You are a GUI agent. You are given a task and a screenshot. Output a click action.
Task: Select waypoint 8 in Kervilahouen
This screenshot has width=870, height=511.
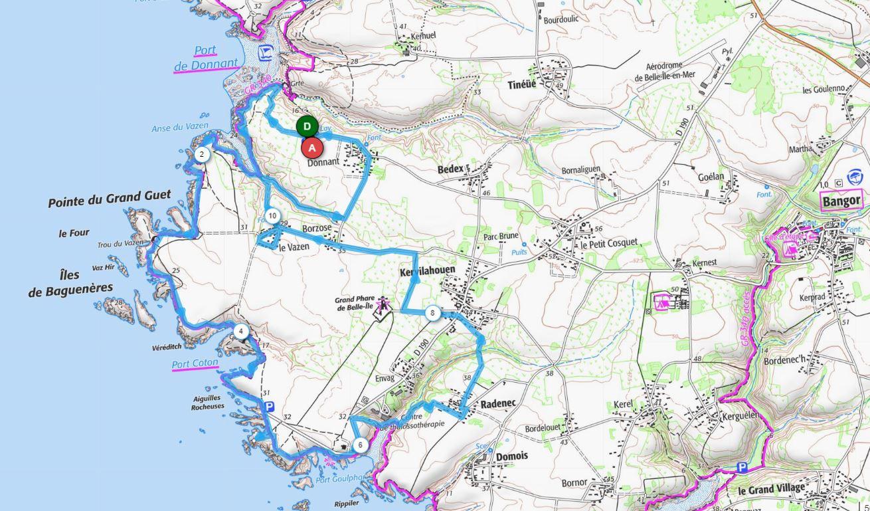[x=432, y=312]
